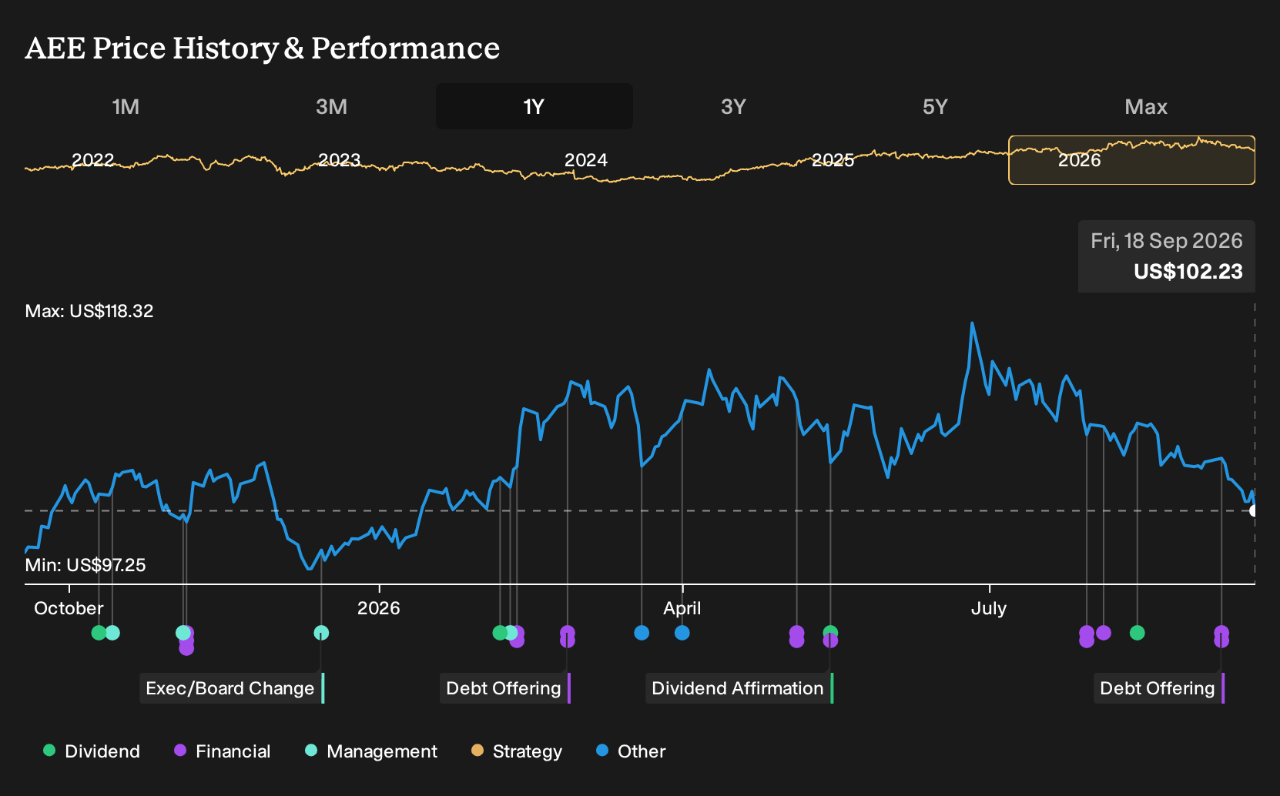This screenshot has width=1280, height=796.
Task: Click the 'AEE Price History & Performance' heading
Action: 263,48
